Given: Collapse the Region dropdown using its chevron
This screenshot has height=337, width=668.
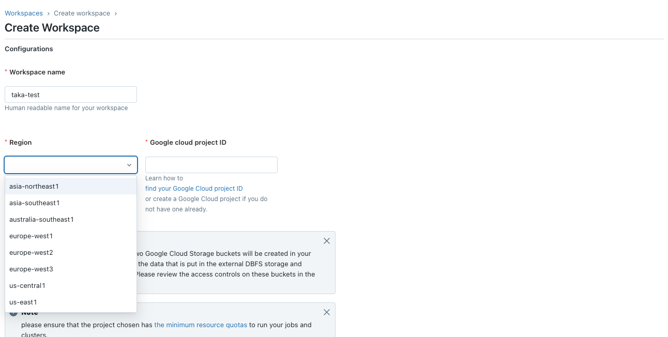Looking at the screenshot, I should [129, 164].
